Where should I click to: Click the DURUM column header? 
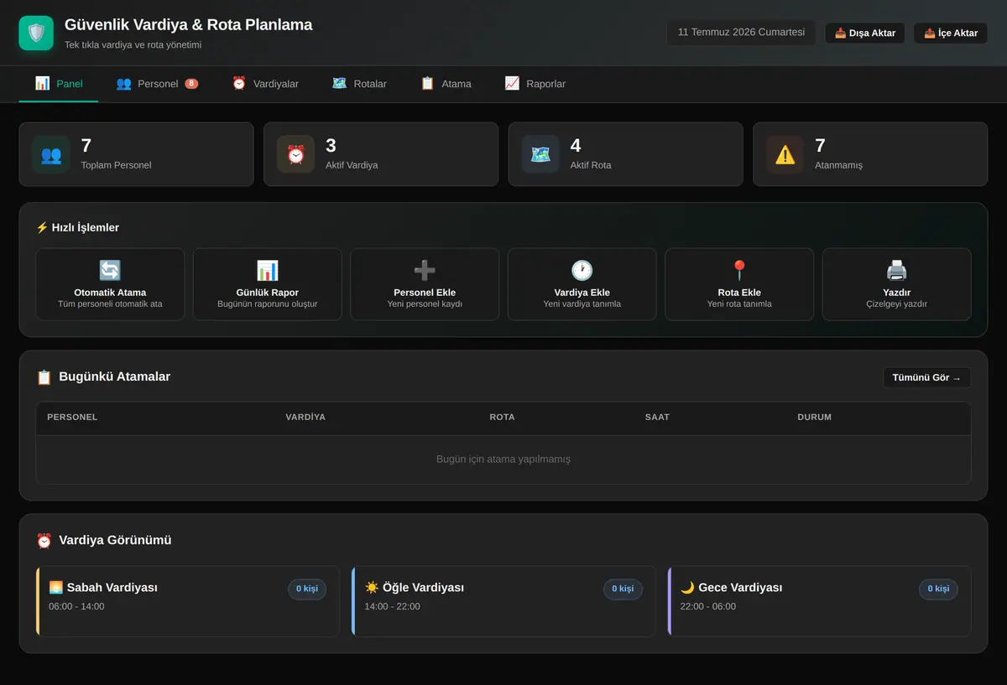coord(814,417)
